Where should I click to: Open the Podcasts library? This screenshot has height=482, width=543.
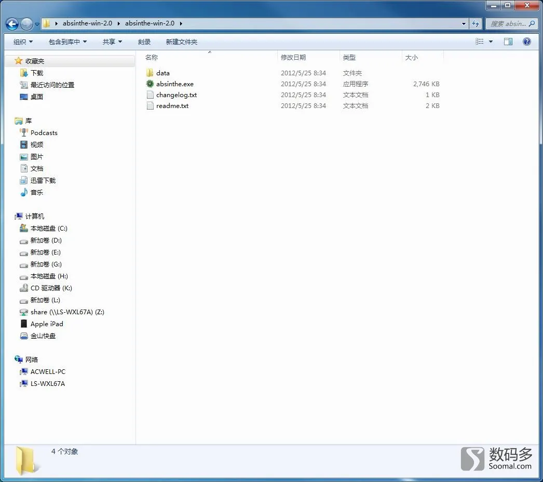[x=44, y=133]
